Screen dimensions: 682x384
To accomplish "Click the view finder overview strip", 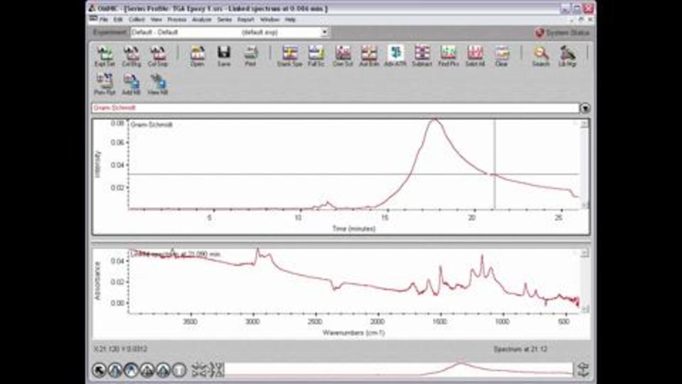I will 399,369.
